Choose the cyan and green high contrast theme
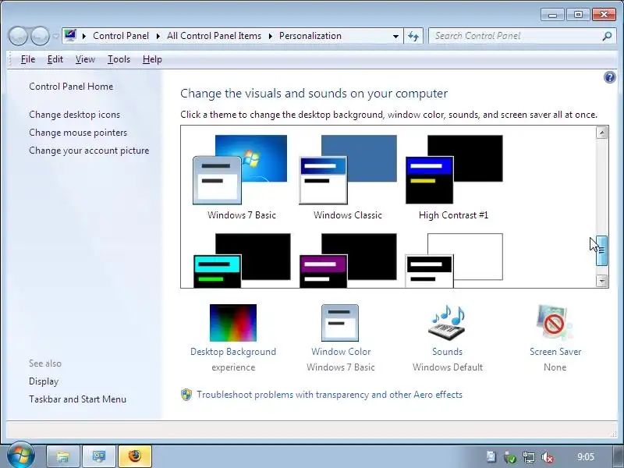Screen dimensions: 624x468 tap(242, 261)
